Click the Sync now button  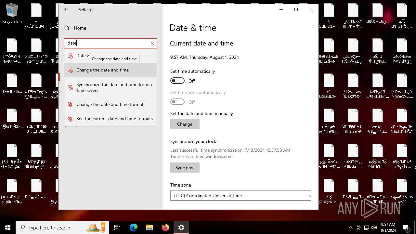coord(185,168)
